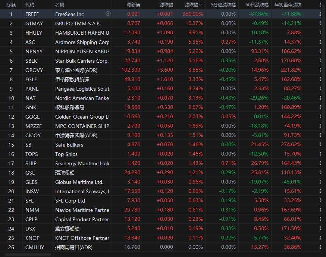The height and width of the screenshot is (257, 326).
Task: Select 東方海外國際(ADR) stock name
Action: pos(76,70)
